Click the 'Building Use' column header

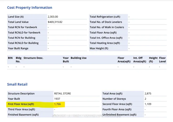pos(79,58)
